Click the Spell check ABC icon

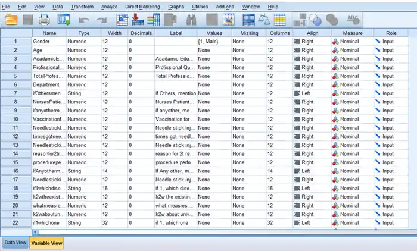[353, 20]
